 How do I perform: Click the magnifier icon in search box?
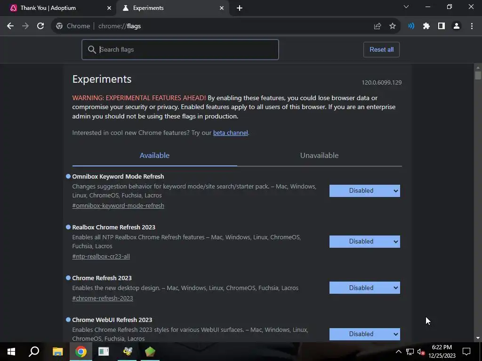pos(92,49)
